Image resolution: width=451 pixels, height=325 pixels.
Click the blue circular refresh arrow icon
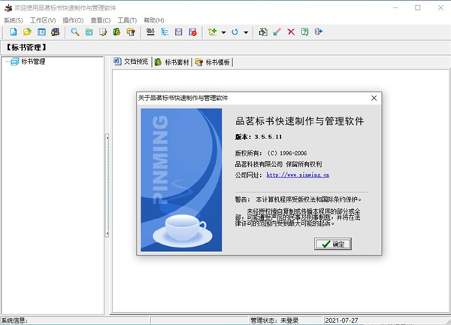click(235, 32)
